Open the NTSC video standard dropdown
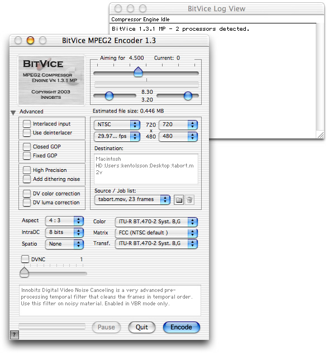This screenshot has height=355, width=328. tap(117, 124)
